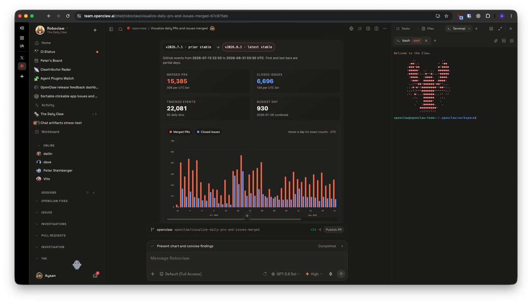
Task: Toggle the Closed issues legend series
Action: pyautogui.click(x=208, y=132)
